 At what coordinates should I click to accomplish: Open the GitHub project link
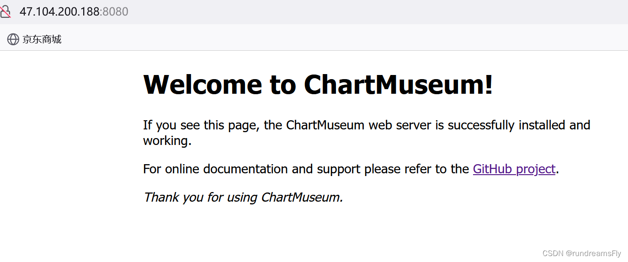(514, 169)
